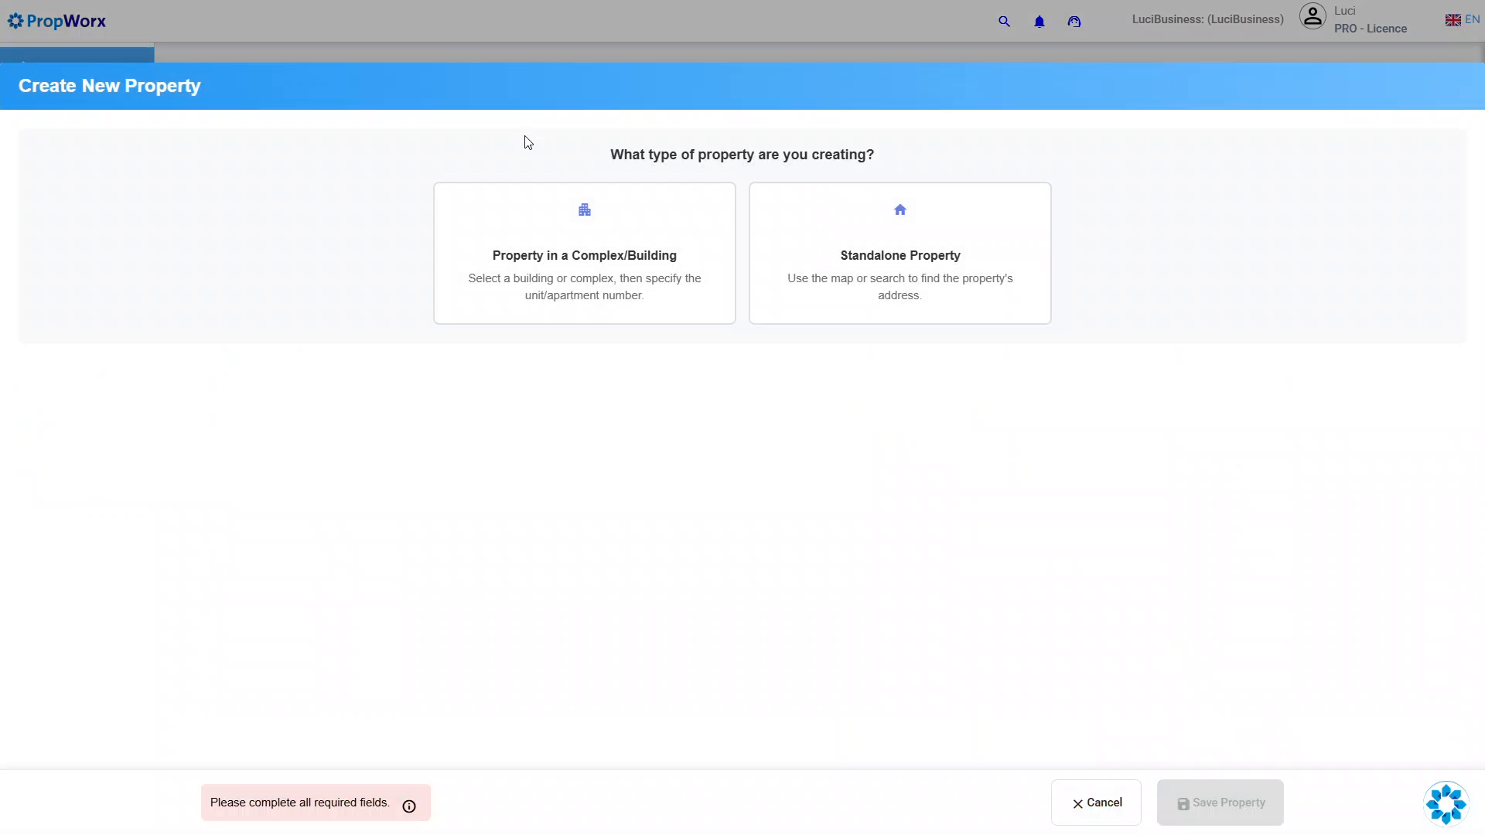
Task: Show notifications via the bell icon
Action: [x=1039, y=22]
